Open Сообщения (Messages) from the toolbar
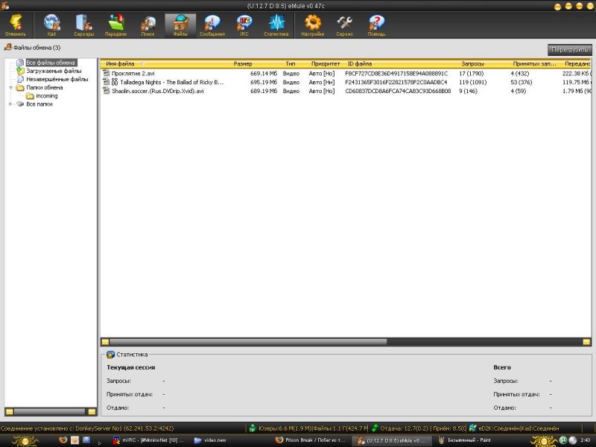Screen dimensions: 596x447 click(x=212, y=25)
